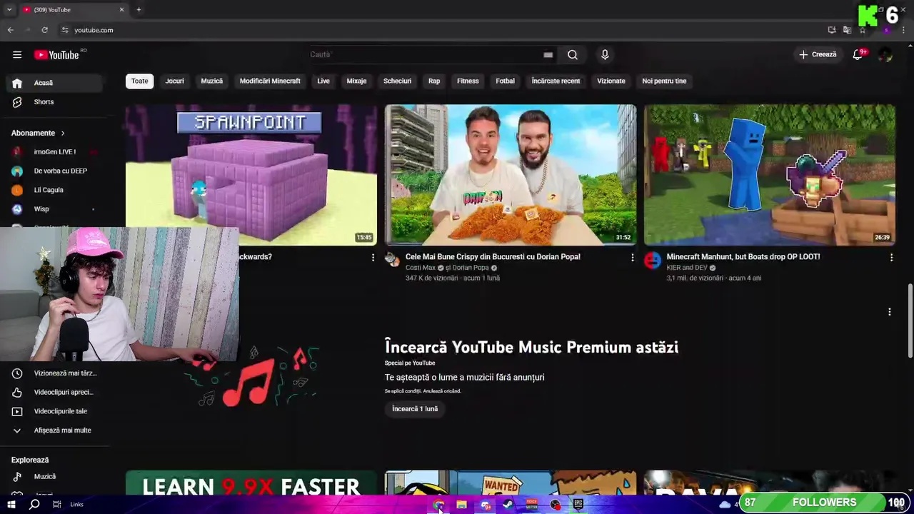
Task: Open the Costi Max channel name link
Action: 421,268
